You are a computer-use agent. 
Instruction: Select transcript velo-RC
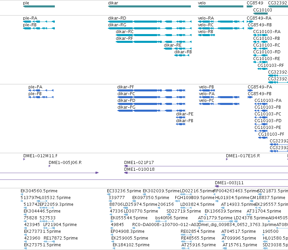[221, 28]
